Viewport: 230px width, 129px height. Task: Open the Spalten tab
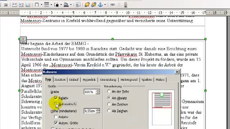pyautogui.click(x=147, y=80)
